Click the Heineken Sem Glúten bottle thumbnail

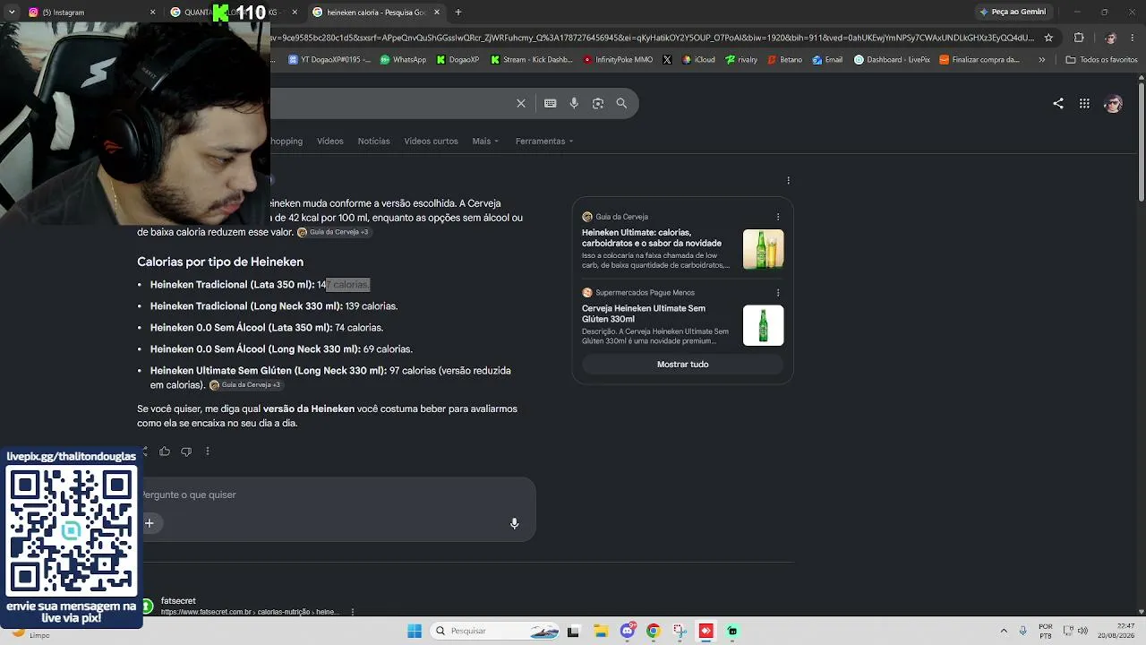click(764, 325)
